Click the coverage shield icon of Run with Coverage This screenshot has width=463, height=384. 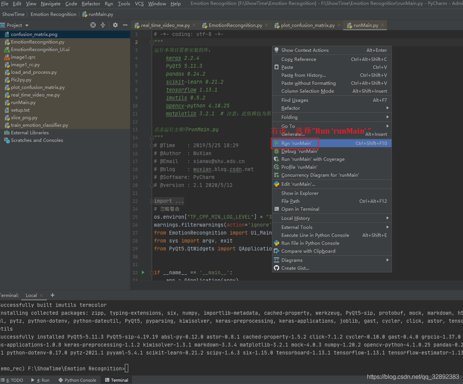point(277,159)
